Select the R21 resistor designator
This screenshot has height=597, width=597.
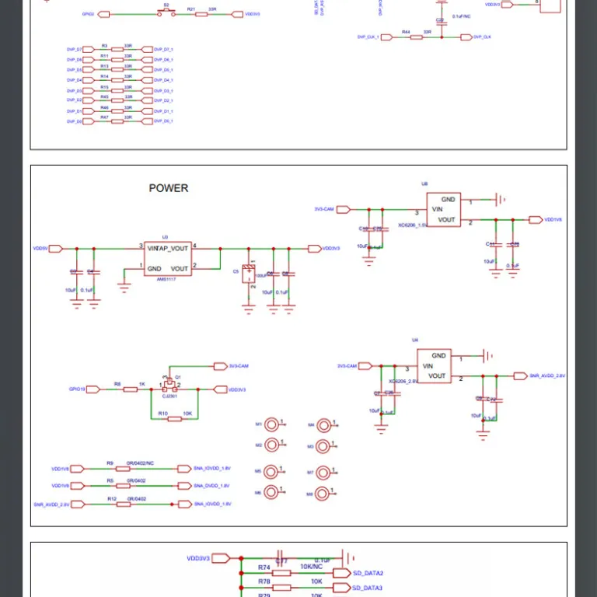click(x=190, y=9)
